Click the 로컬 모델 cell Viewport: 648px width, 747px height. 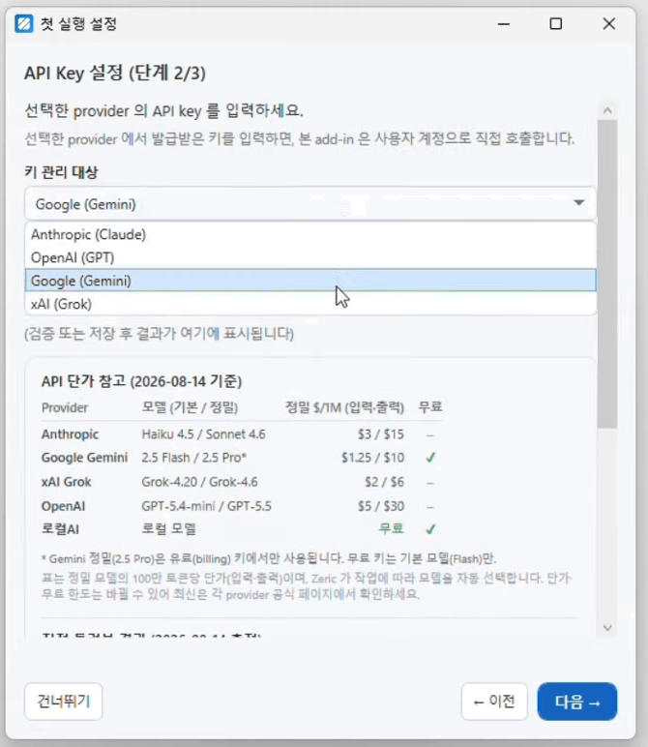click(168, 529)
